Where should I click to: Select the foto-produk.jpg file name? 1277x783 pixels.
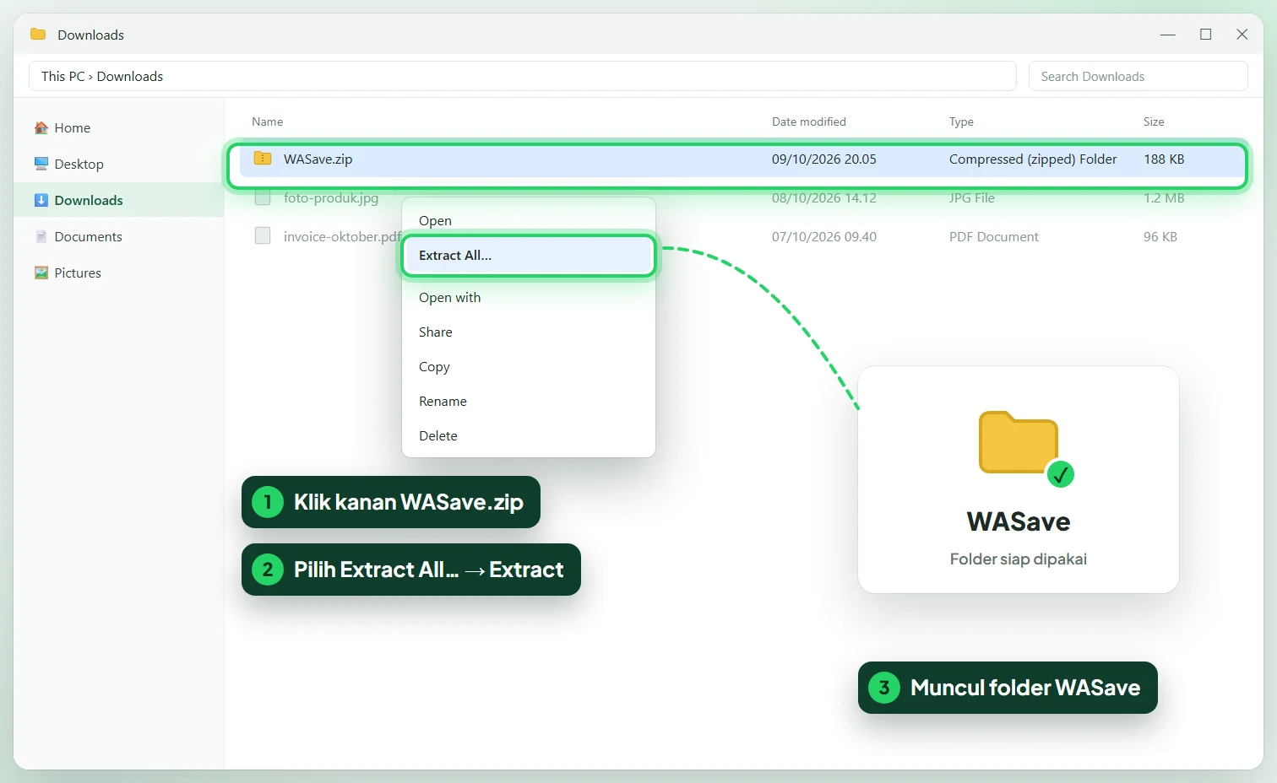tap(331, 198)
